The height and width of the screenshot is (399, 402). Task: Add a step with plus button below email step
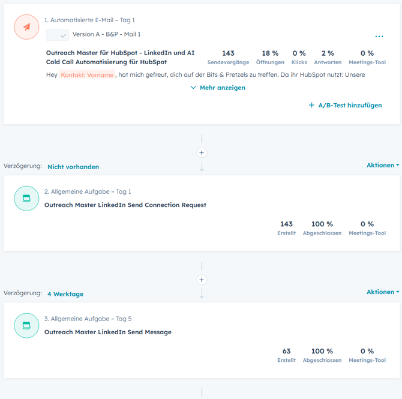pyautogui.click(x=202, y=152)
